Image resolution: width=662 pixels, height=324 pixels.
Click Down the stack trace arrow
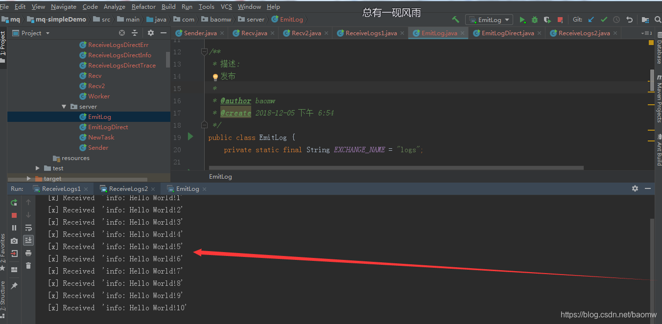click(28, 215)
